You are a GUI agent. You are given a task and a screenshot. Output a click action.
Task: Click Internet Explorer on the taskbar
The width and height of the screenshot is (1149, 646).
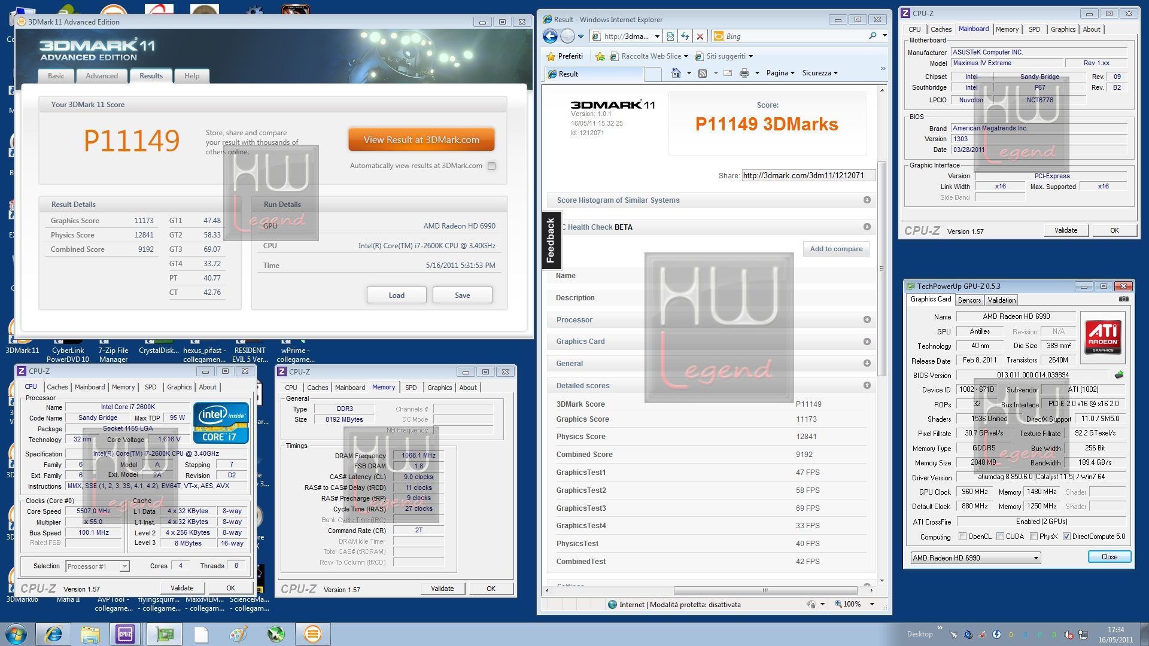[54, 634]
